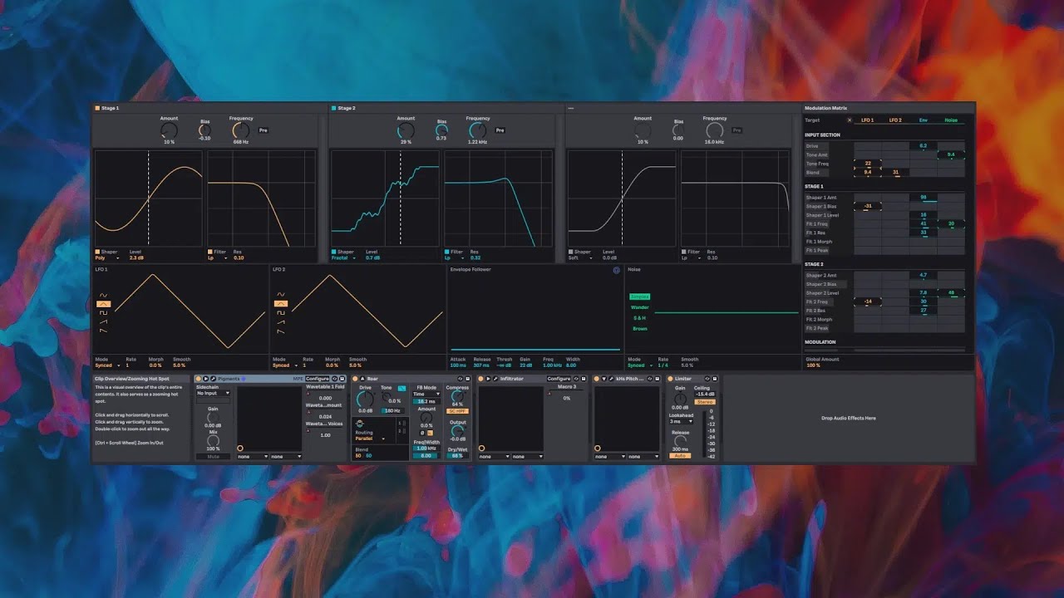Viewport: 1064px width, 598px height.
Task: Click the Roar routing diagram icon
Action: point(359,424)
